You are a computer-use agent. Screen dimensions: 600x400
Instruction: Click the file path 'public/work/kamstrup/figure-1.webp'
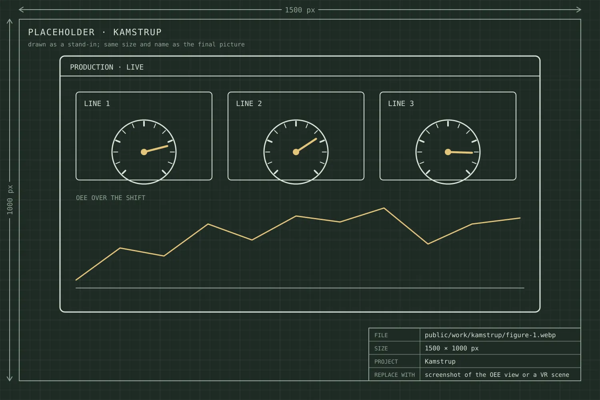(x=490, y=335)
